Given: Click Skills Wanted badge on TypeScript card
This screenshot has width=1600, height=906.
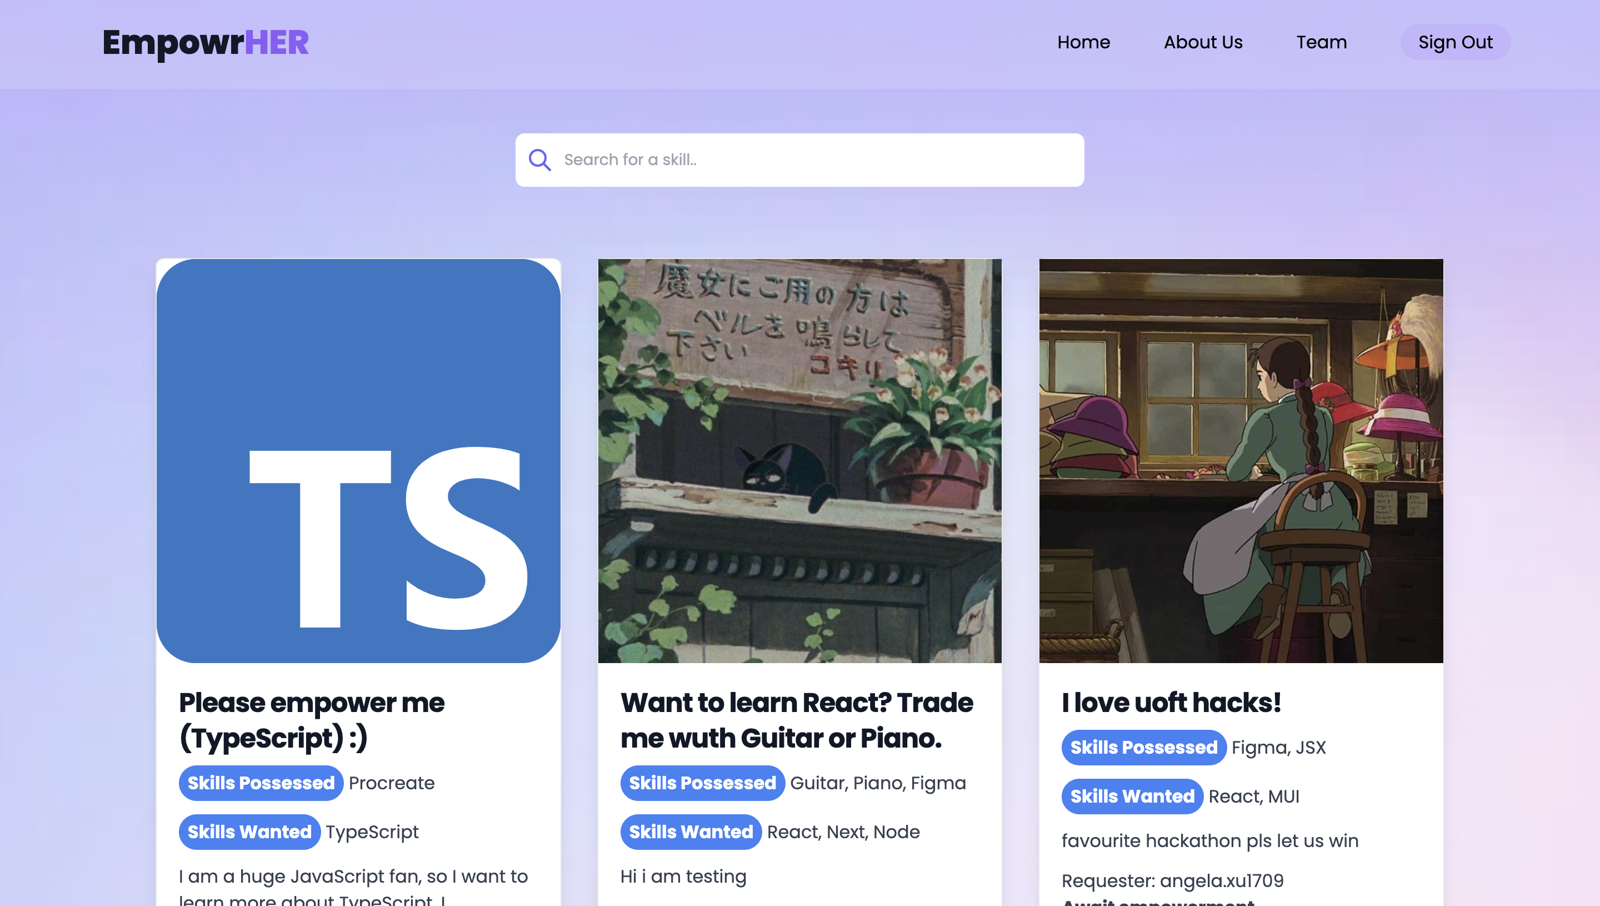Looking at the screenshot, I should tap(249, 832).
